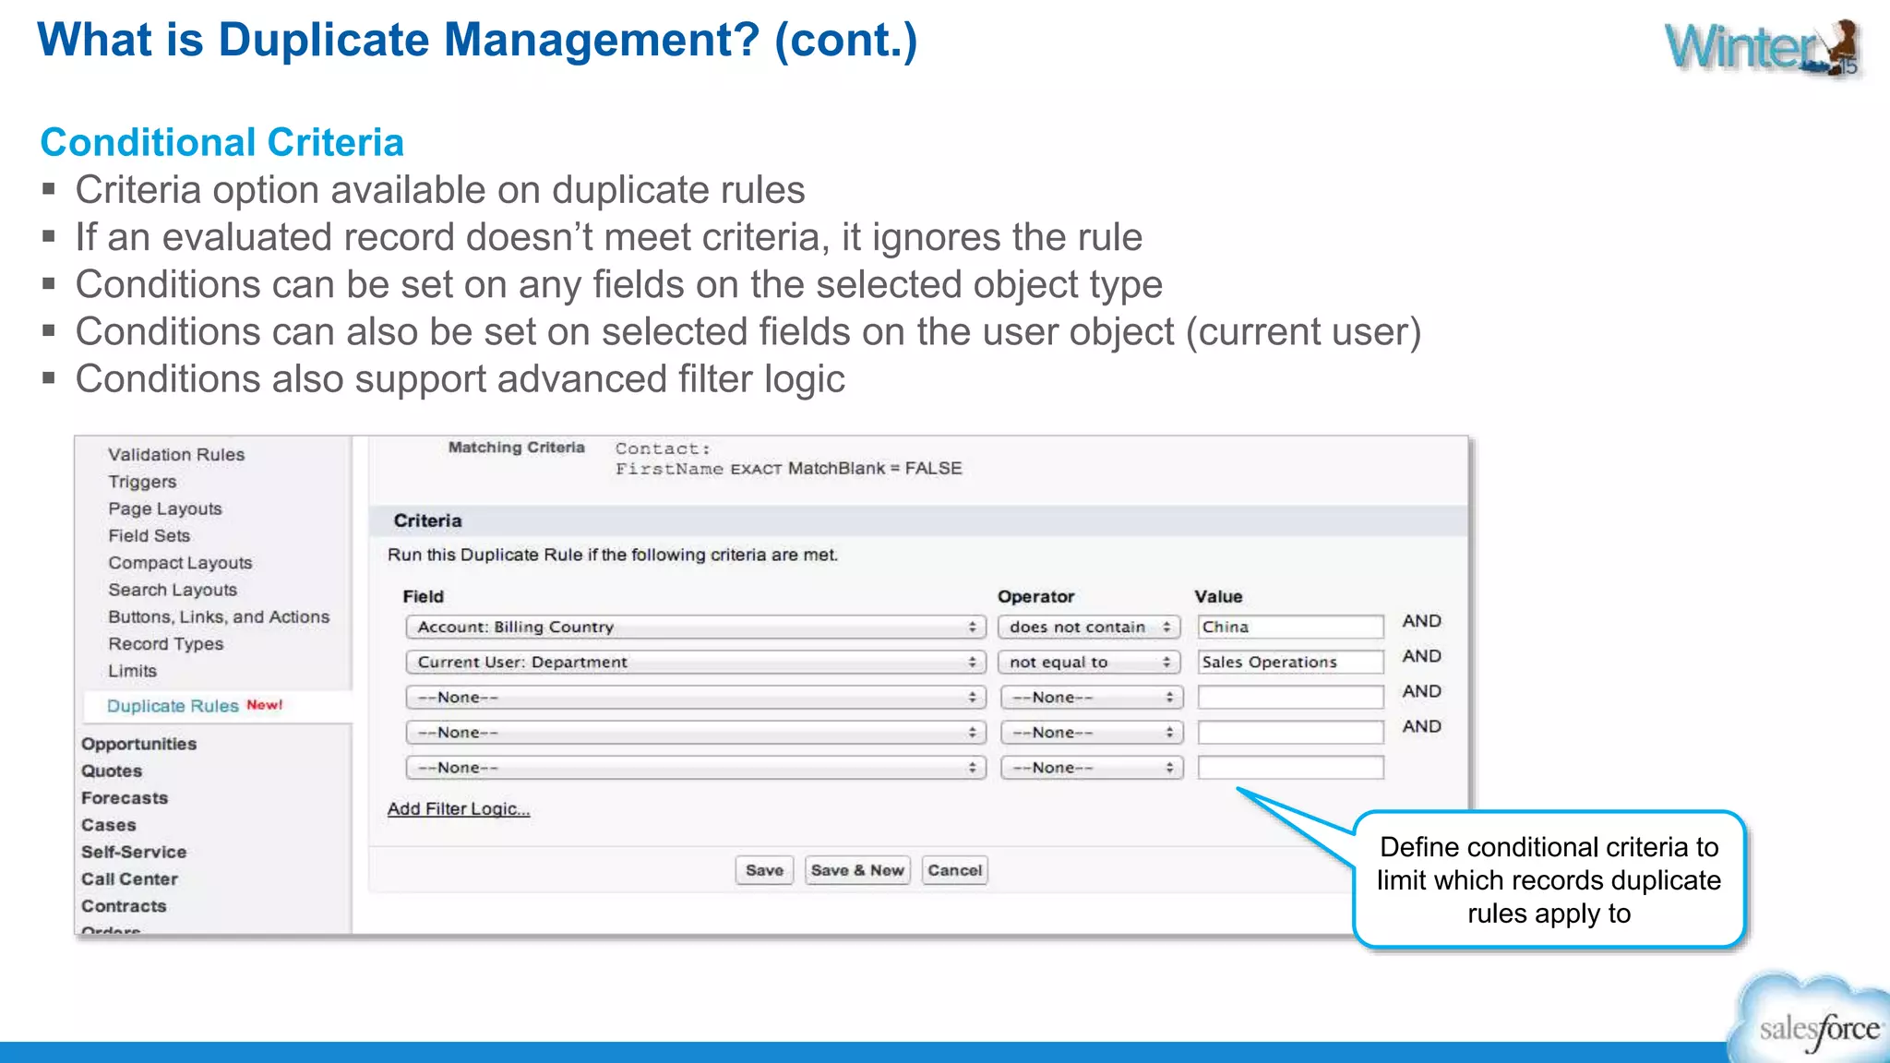The width and height of the screenshot is (1890, 1063).
Task: Expand Forecasts in the setup sidebar
Action: pyautogui.click(x=125, y=798)
